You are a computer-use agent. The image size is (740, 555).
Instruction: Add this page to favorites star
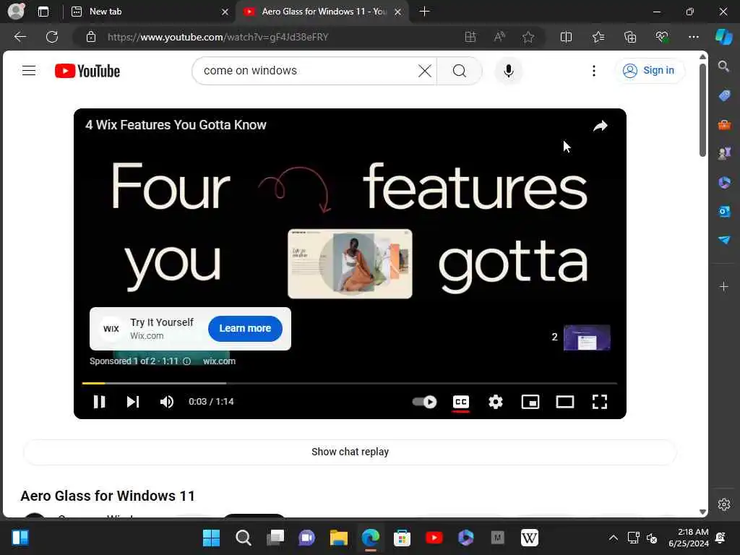pos(528,37)
